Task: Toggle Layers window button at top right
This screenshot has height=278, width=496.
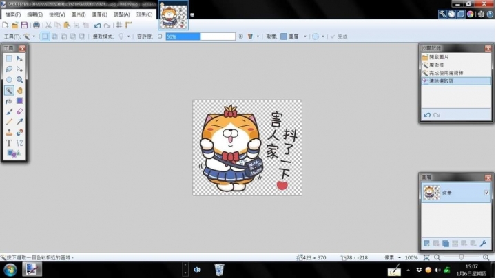Action: click(461, 14)
